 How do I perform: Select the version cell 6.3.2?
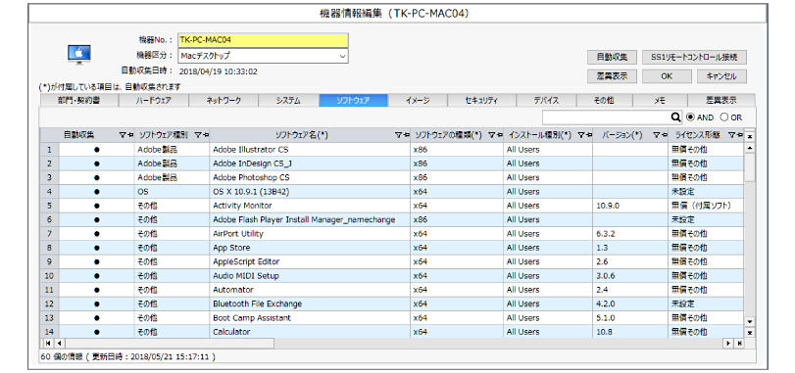point(630,234)
